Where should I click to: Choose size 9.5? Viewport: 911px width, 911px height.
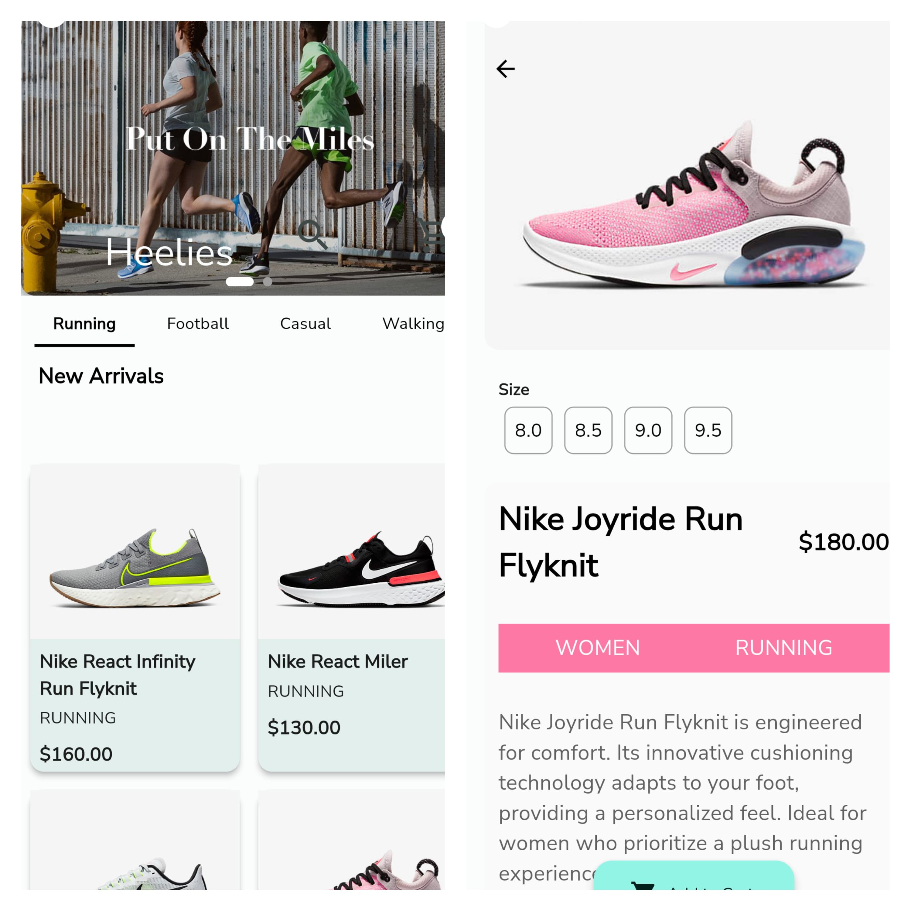[x=707, y=430]
